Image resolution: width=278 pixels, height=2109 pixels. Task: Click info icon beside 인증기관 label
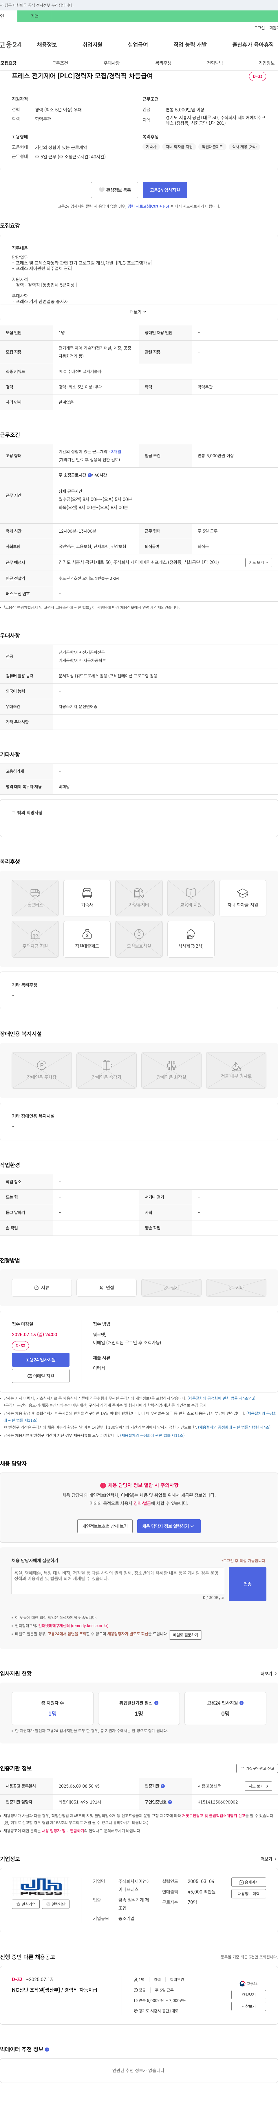click(x=163, y=1786)
